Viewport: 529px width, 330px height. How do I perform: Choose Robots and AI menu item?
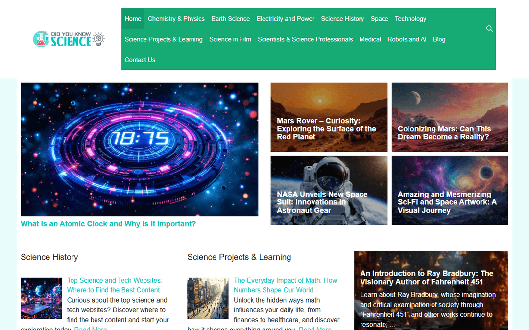coord(407,39)
